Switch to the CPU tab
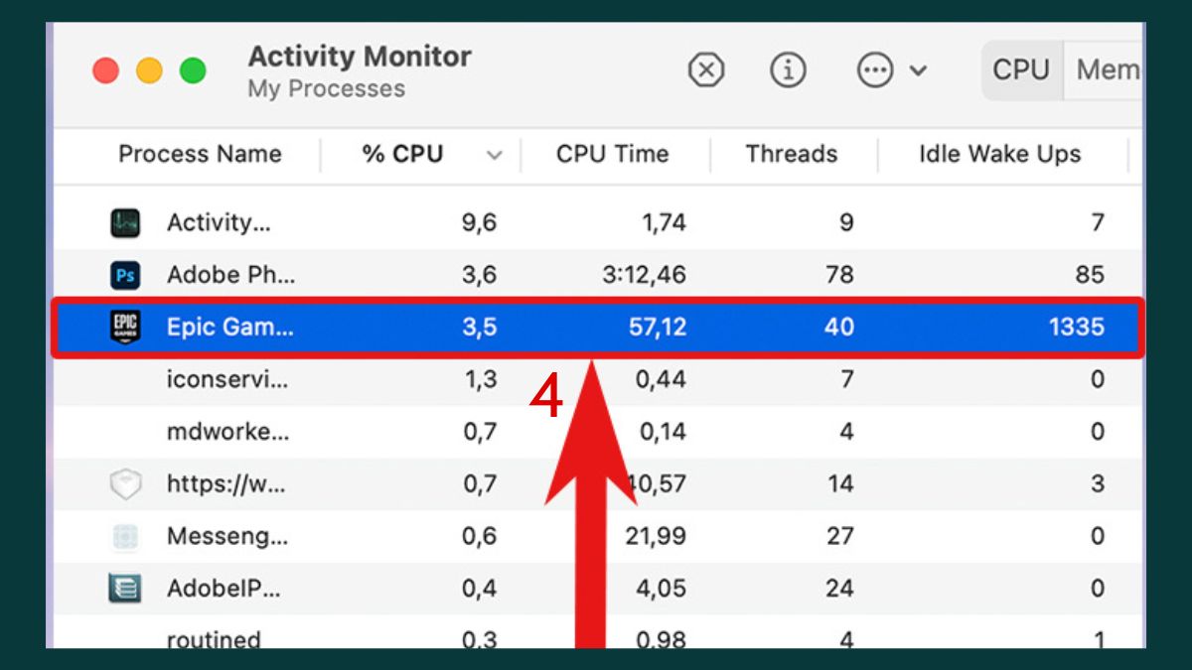This screenshot has width=1192, height=670. pos(1021,70)
